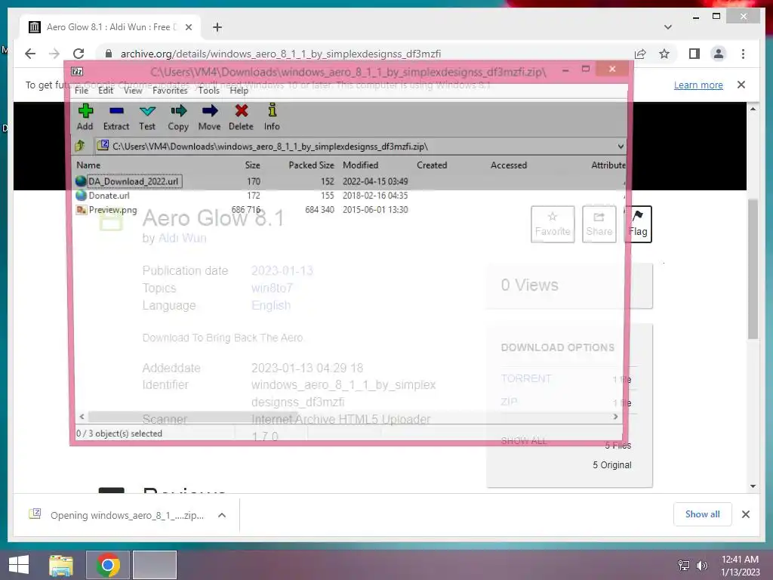This screenshot has height=580, width=773.
Task: Open the Tools menu in 7-Zip
Action: [x=208, y=91]
